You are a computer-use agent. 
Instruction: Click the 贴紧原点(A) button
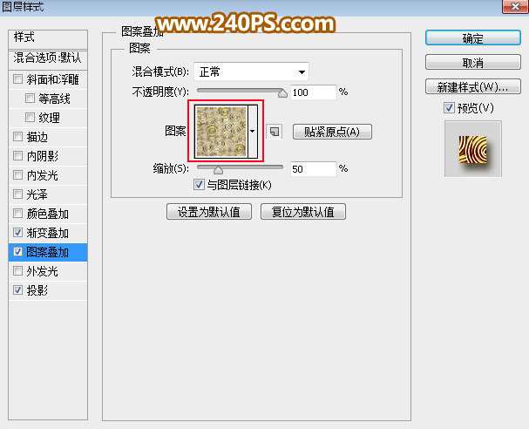[x=332, y=132]
